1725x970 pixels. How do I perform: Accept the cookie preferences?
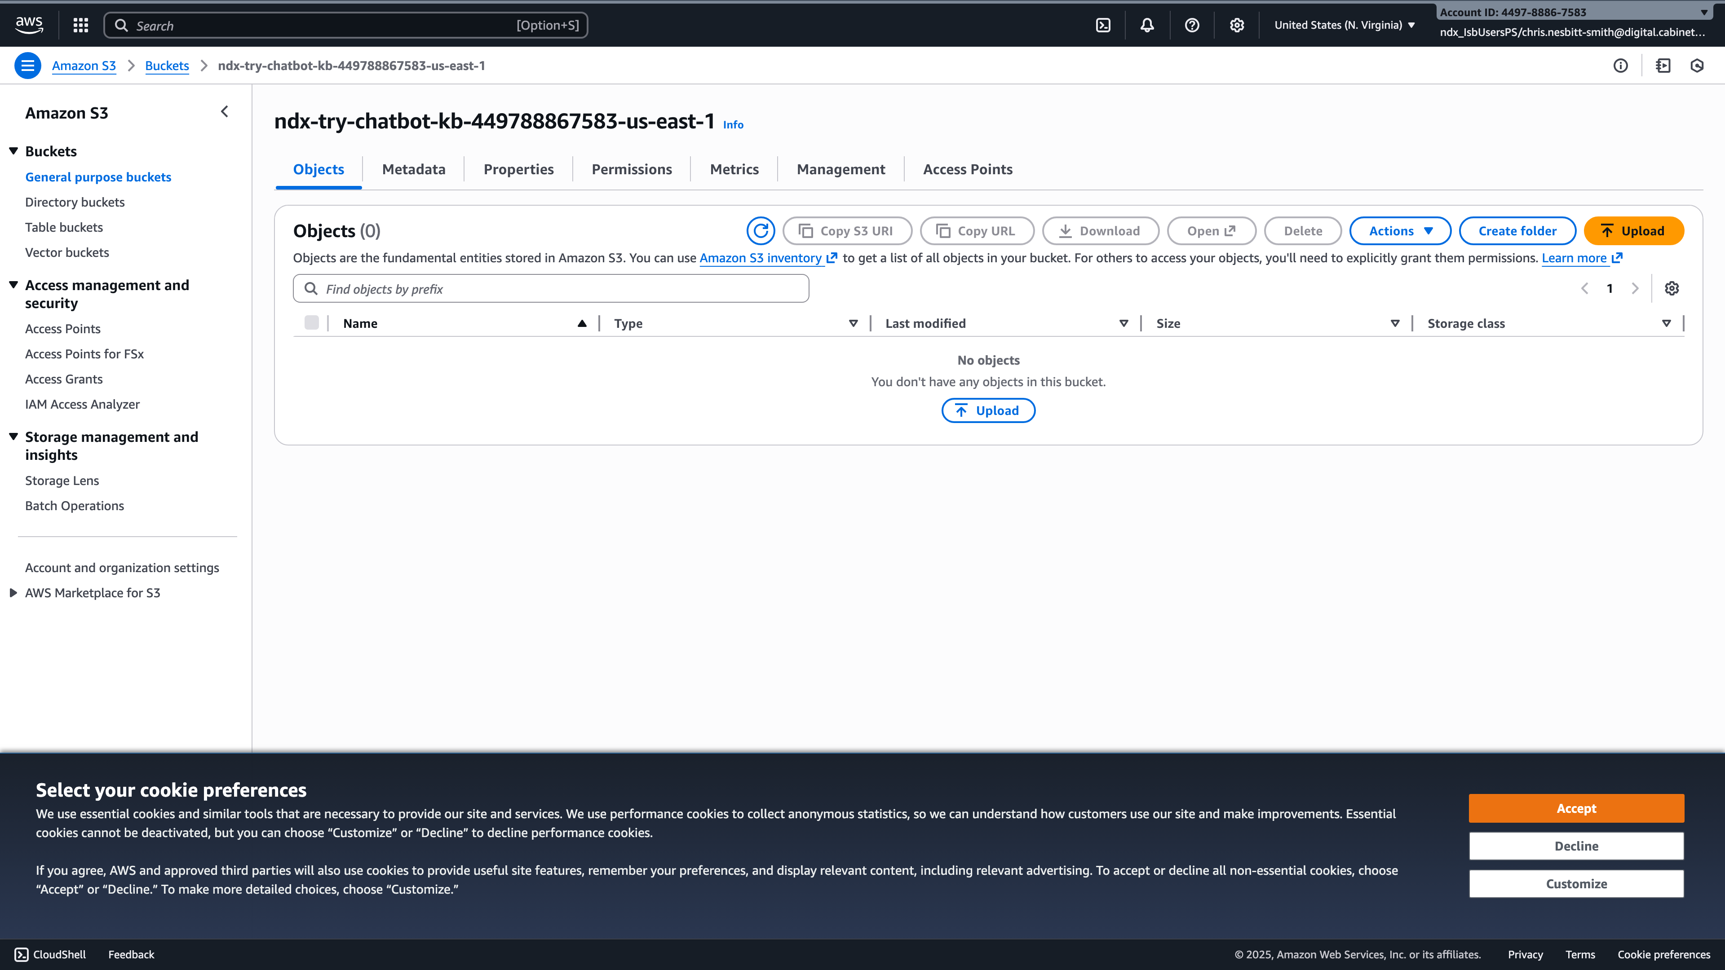[x=1576, y=808]
